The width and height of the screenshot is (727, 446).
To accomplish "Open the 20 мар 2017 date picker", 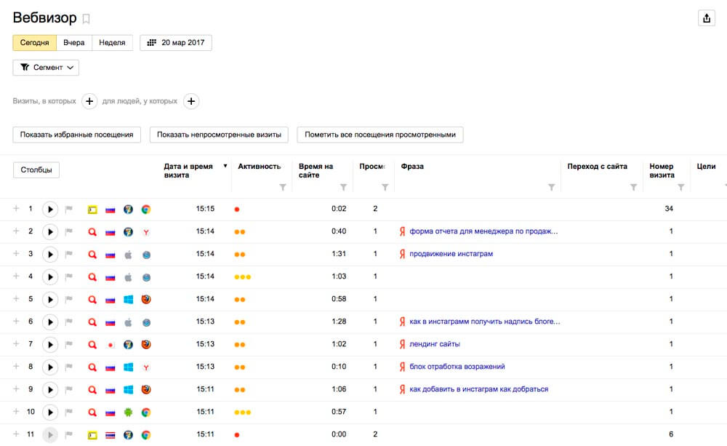I will 176,43.
